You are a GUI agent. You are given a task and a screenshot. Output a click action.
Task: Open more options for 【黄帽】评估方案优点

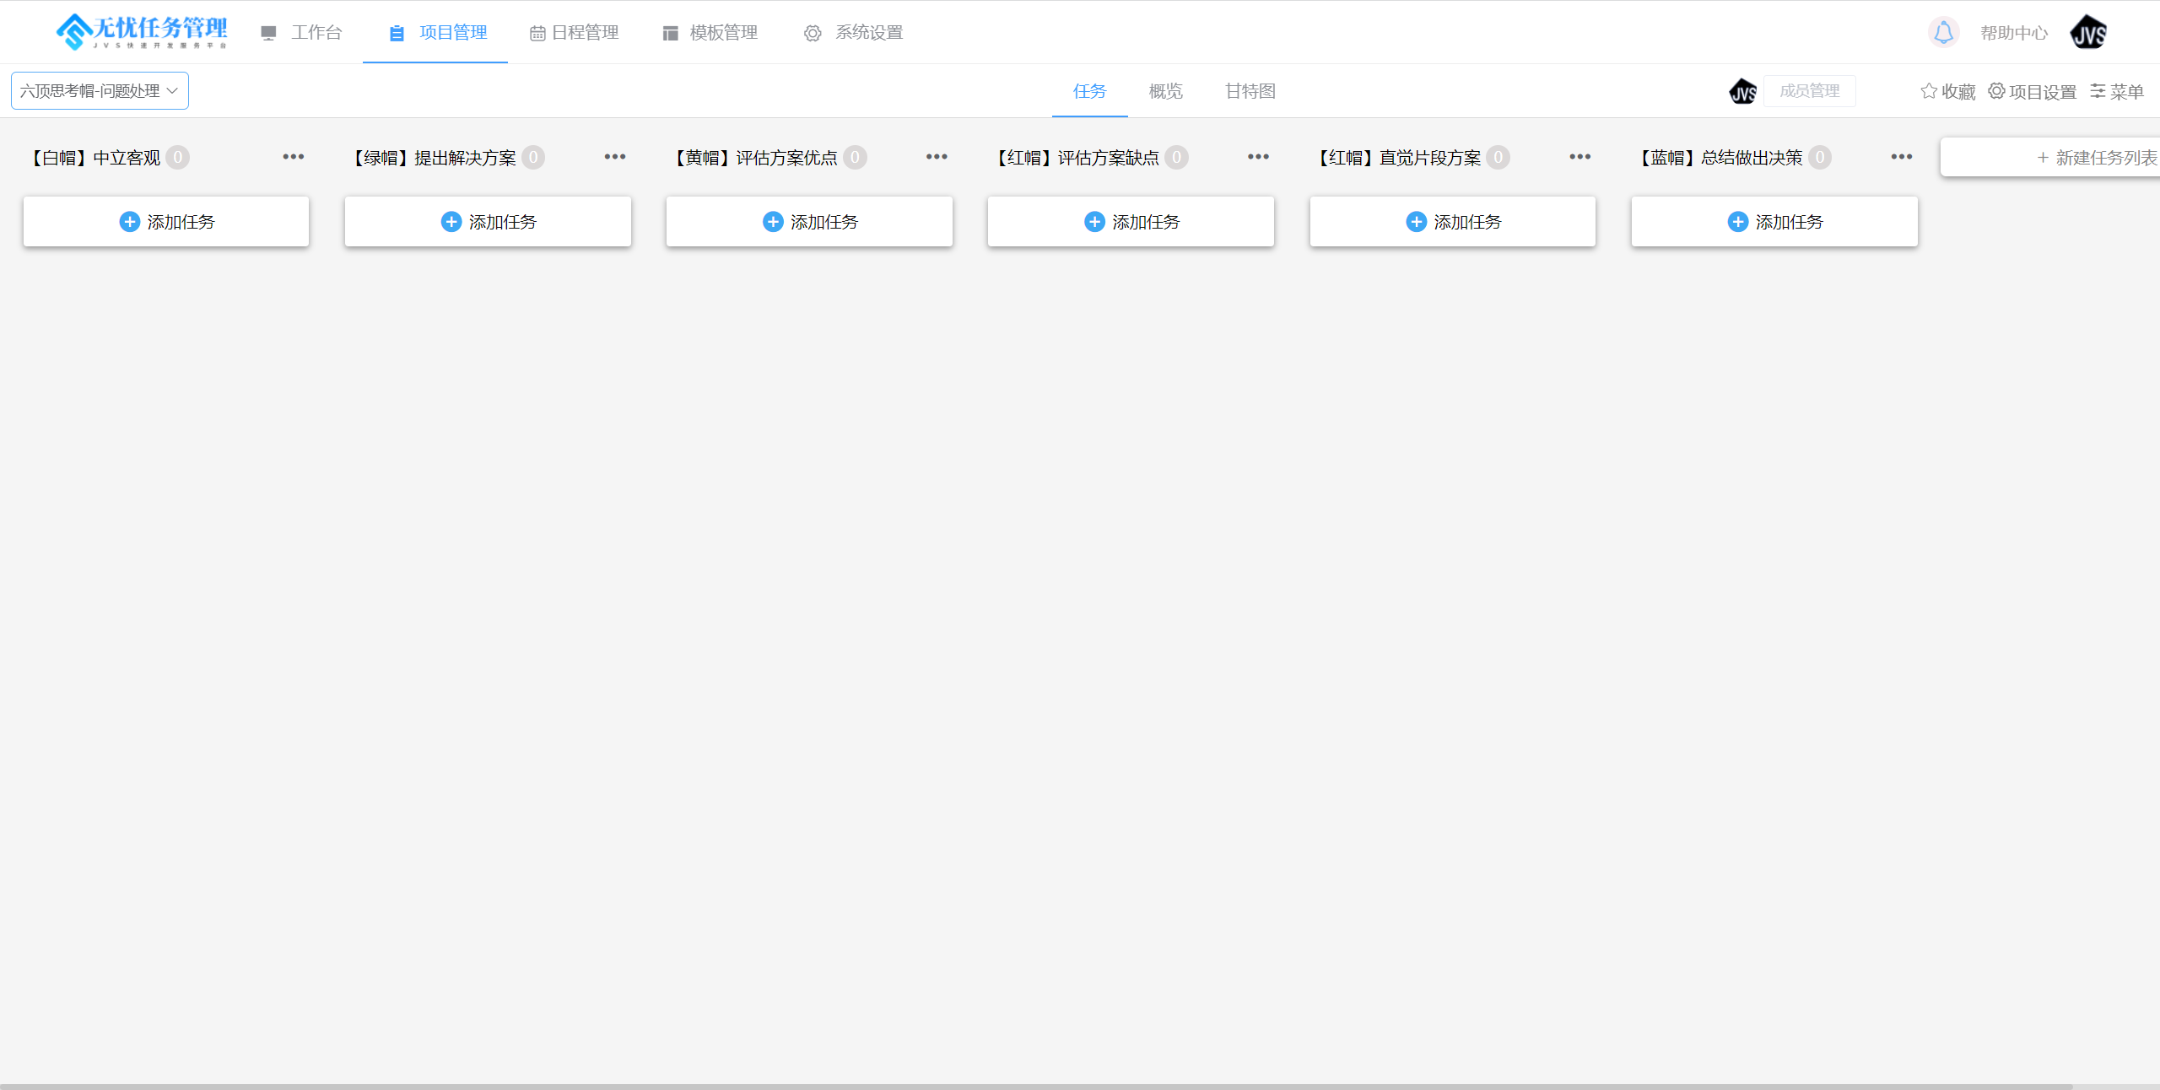point(937,157)
